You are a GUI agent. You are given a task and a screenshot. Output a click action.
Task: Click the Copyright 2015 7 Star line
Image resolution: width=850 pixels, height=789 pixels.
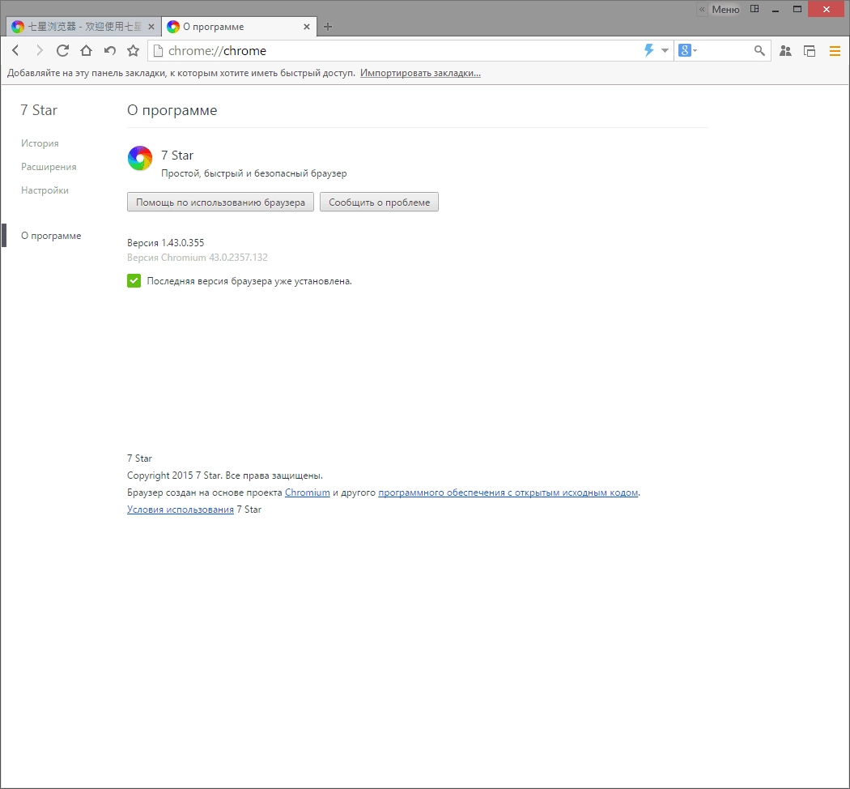(225, 476)
